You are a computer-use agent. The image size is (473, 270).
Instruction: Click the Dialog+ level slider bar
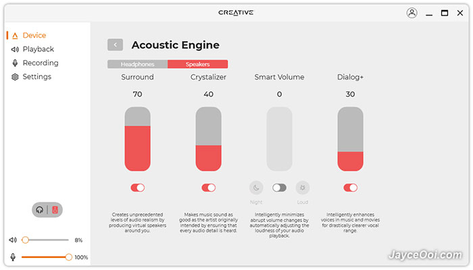pos(350,139)
